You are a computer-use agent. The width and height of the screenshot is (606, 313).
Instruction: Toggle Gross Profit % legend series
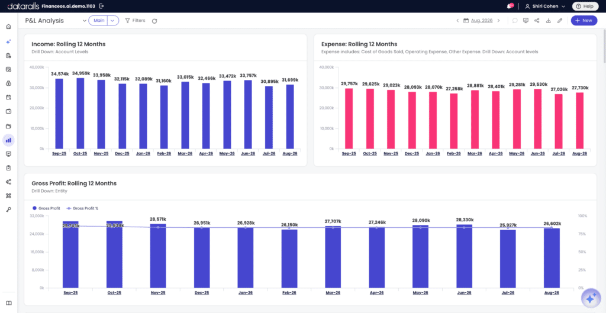tap(83, 208)
